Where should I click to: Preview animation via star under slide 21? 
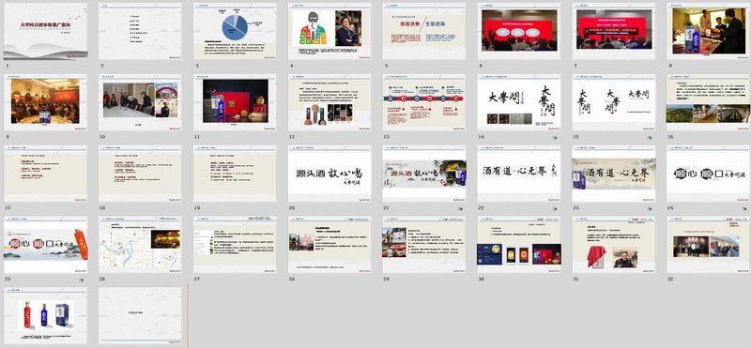pyautogui.click(x=461, y=209)
